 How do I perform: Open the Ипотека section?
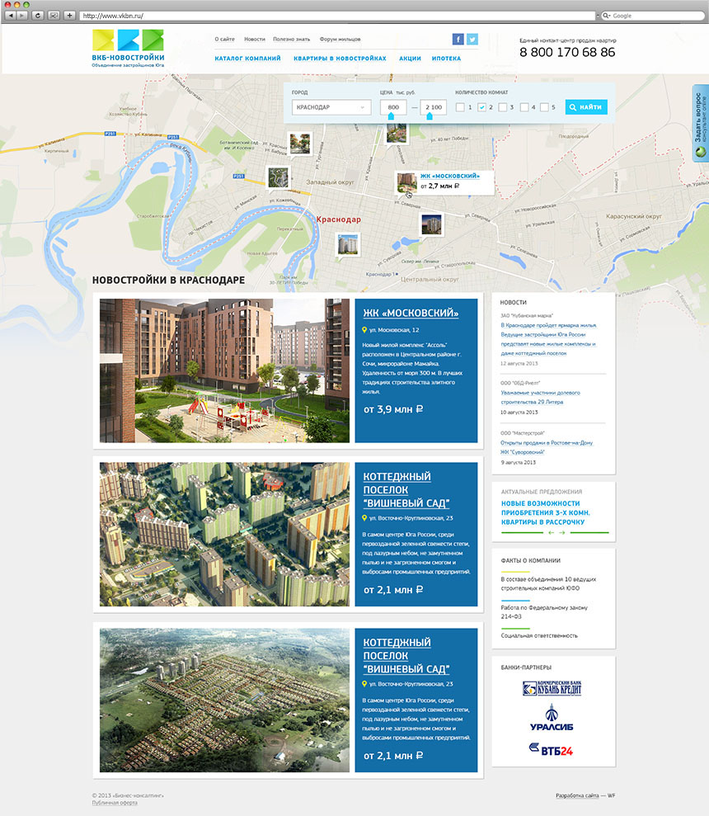pos(446,59)
